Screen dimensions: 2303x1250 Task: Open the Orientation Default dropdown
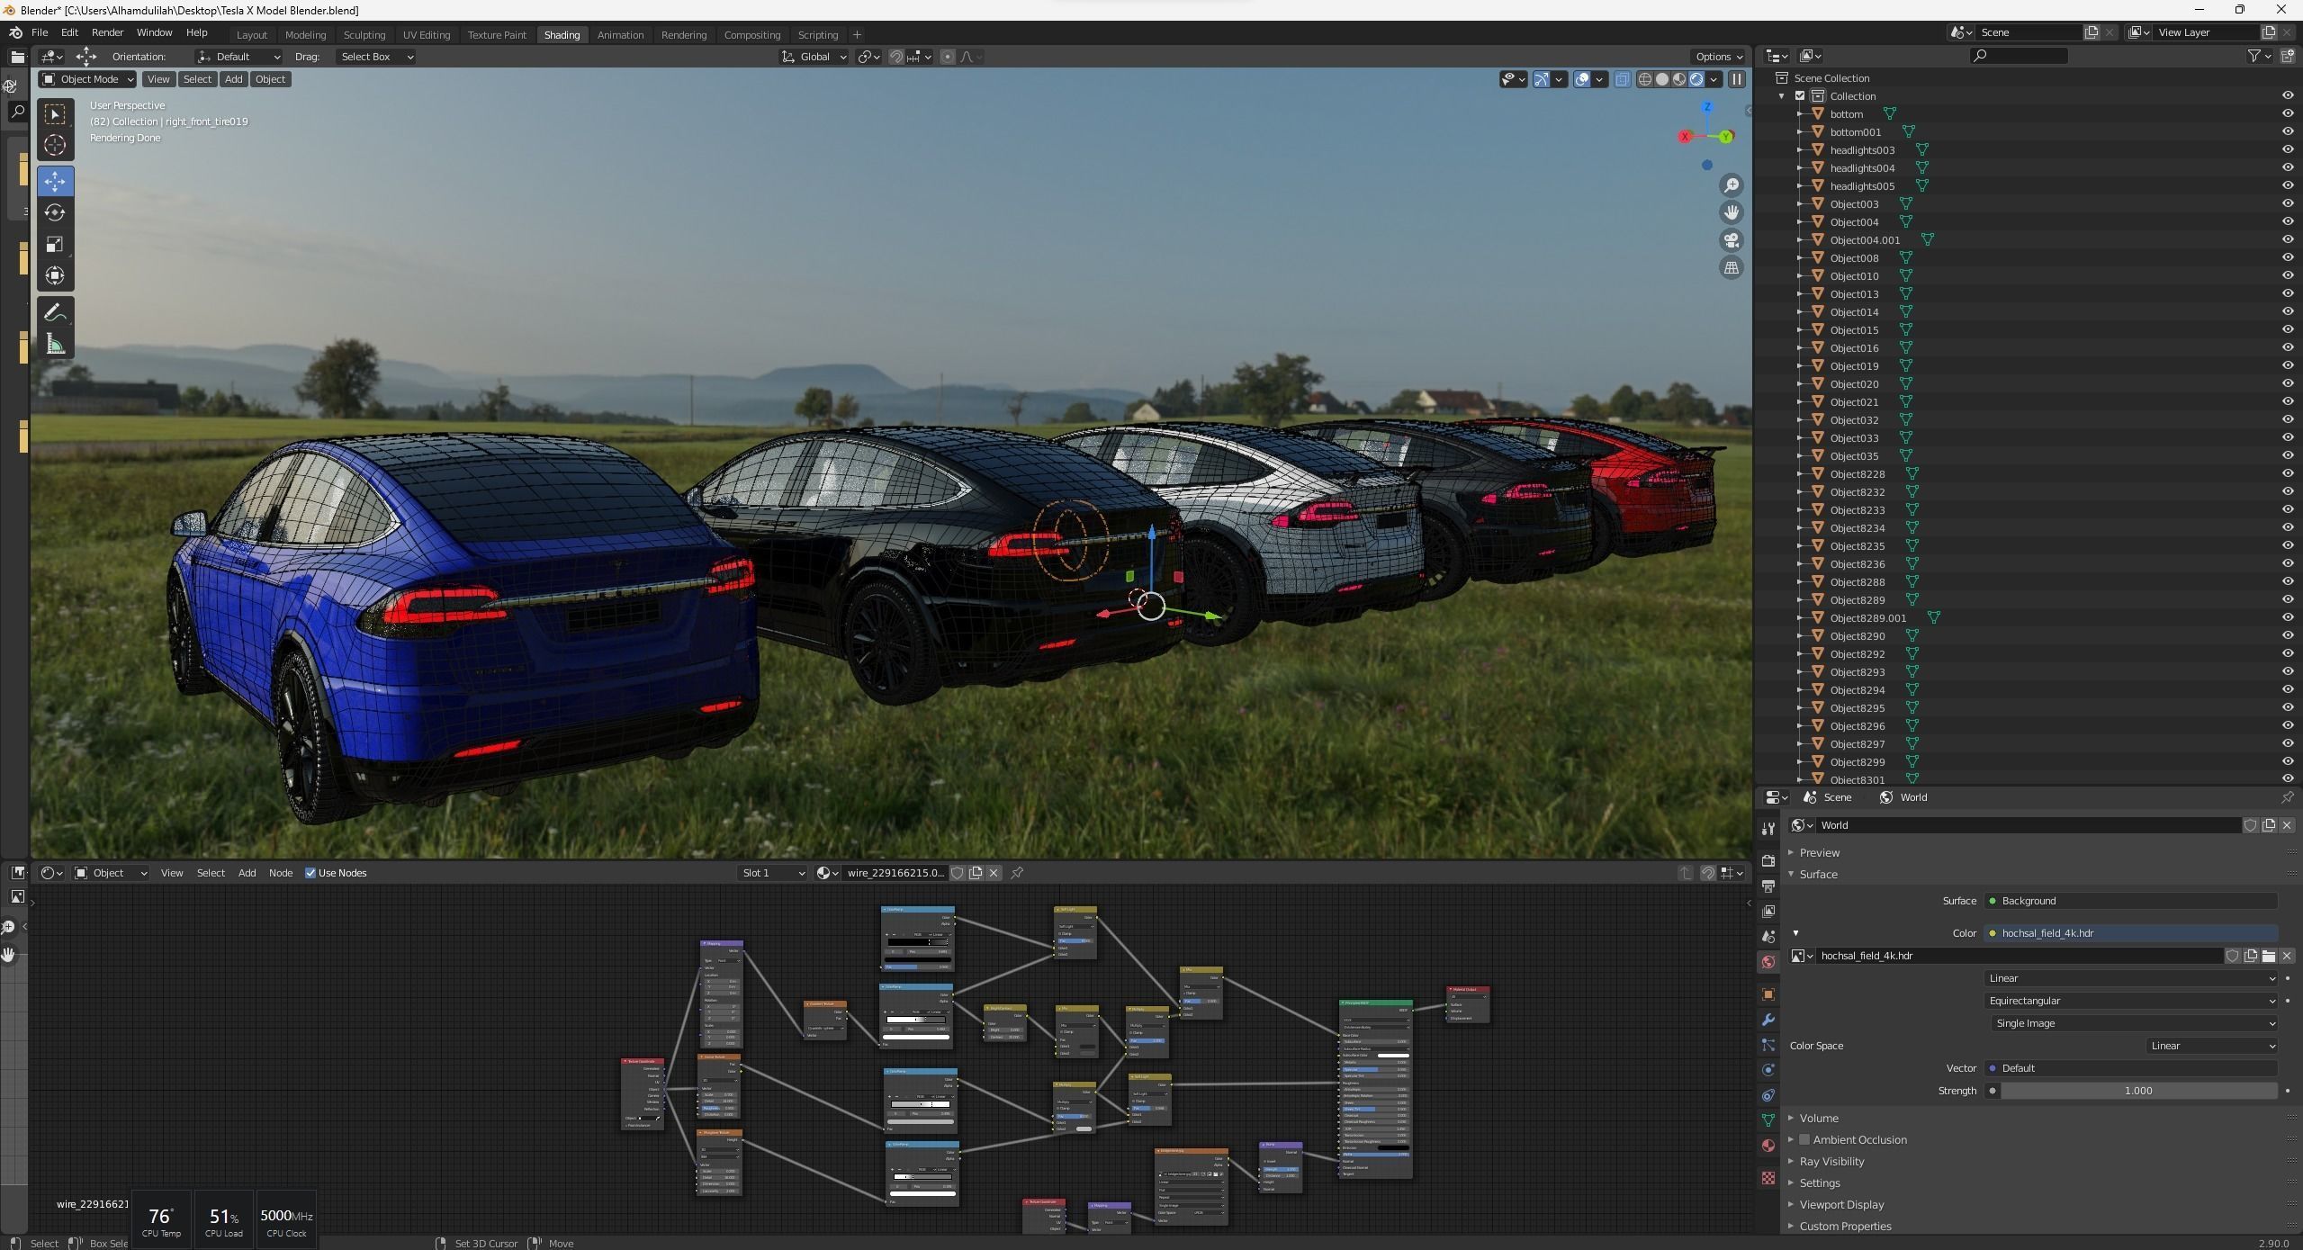point(239,57)
